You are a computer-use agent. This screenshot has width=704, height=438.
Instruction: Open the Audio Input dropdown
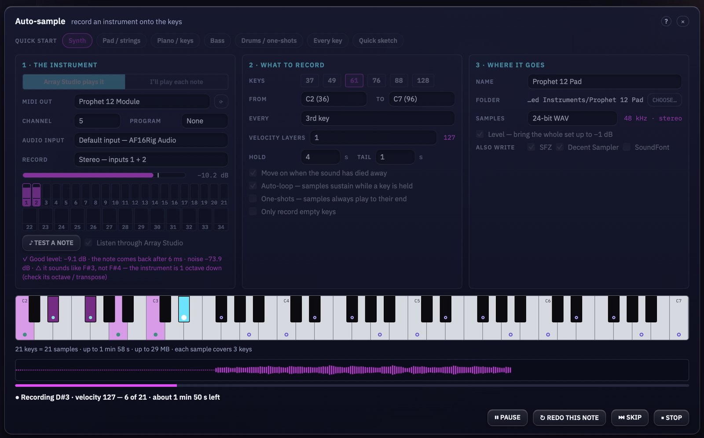pos(151,140)
